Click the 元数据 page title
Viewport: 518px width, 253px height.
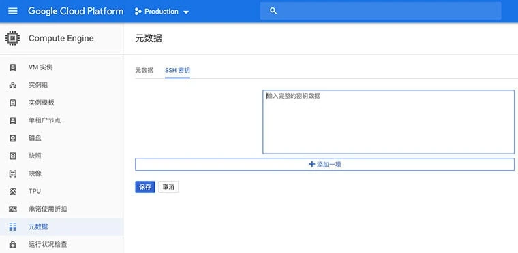tap(149, 39)
